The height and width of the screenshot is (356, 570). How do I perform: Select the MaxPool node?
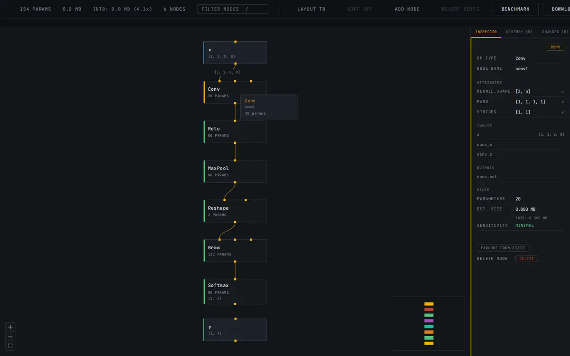coord(235,171)
